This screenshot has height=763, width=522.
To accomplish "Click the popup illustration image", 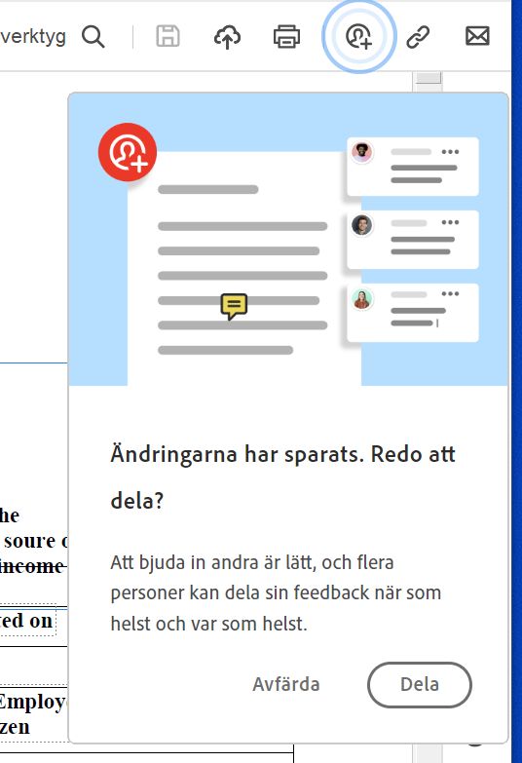I will pyautogui.click(x=288, y=240).
